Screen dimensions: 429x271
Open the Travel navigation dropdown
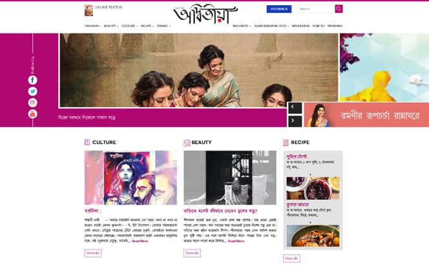pyautogui.click(x=163, y=26)
